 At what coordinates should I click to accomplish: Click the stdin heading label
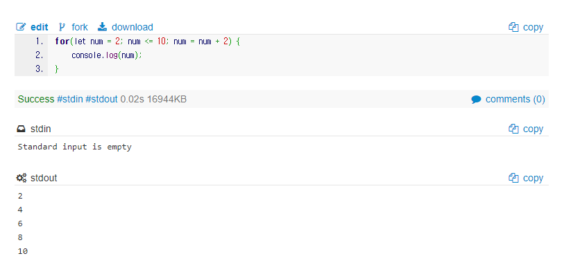41,129
